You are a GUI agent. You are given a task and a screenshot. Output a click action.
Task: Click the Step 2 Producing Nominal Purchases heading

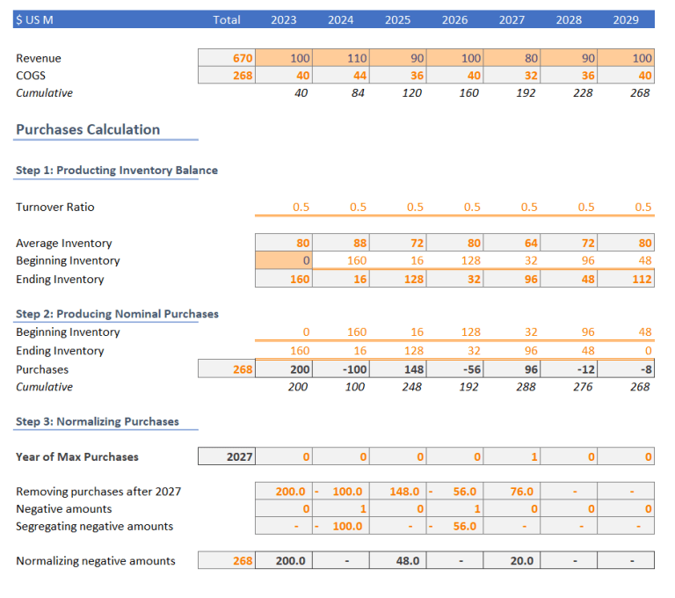tap(117, 314)
